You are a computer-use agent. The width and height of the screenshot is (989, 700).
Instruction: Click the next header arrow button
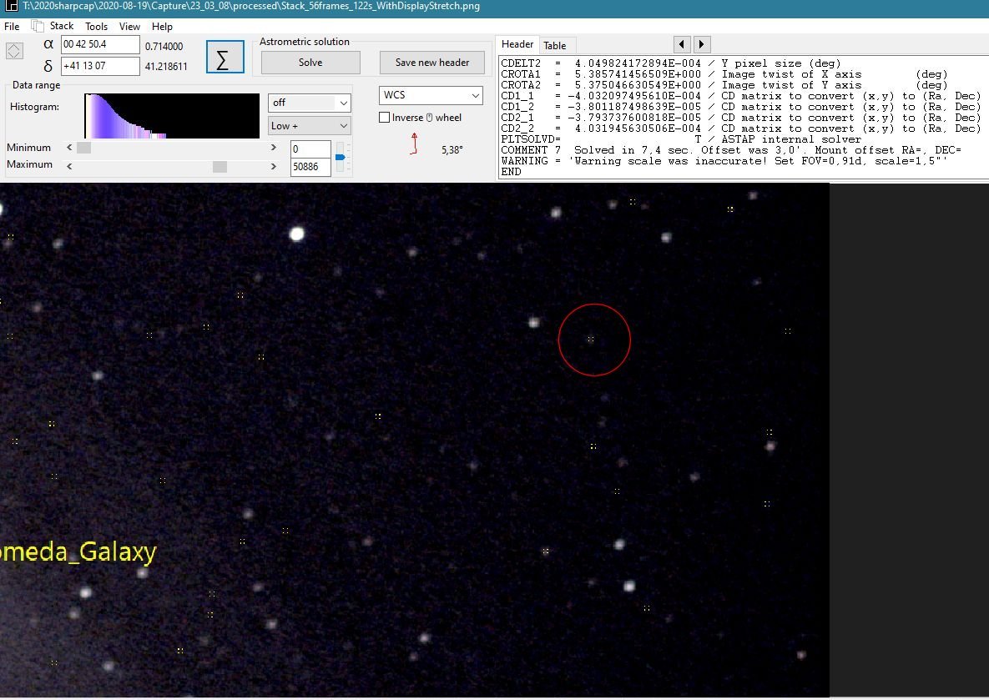tap(702, 45)
